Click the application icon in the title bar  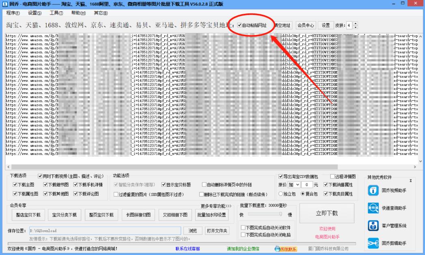4,4
